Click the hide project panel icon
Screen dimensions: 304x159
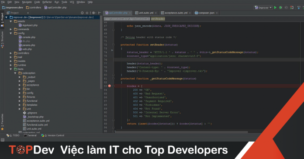coord(100,13)
